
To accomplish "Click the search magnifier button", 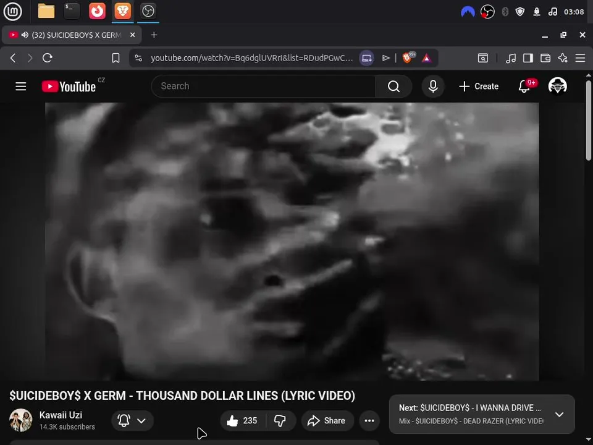I will click(x=393, y=87).
